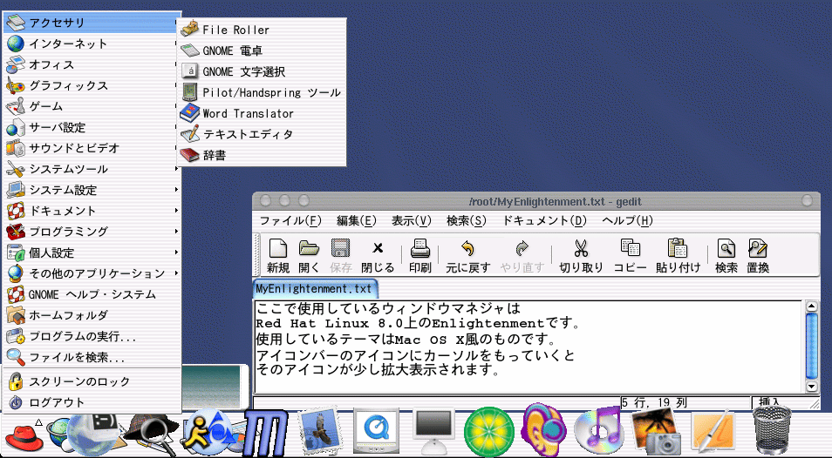Click the 印刷 (Print) printer icon
The height and width of the screenshot is (458, 832).
419,248
